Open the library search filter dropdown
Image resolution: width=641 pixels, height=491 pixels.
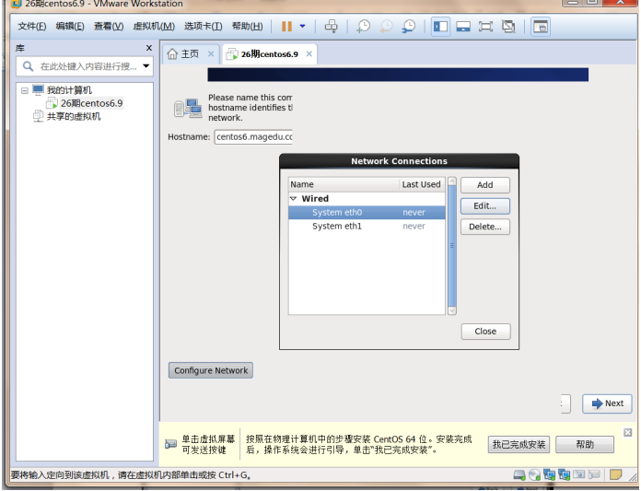point(146,66)
